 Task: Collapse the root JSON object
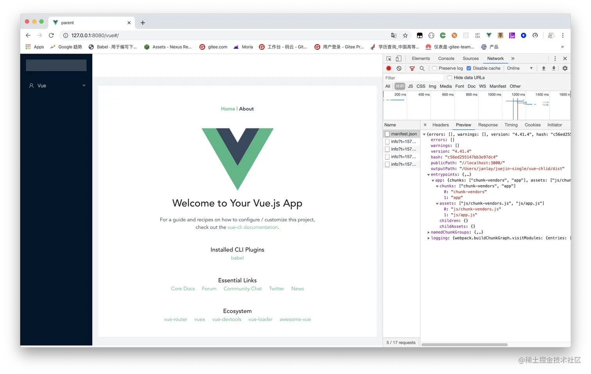tap(424, 135)
